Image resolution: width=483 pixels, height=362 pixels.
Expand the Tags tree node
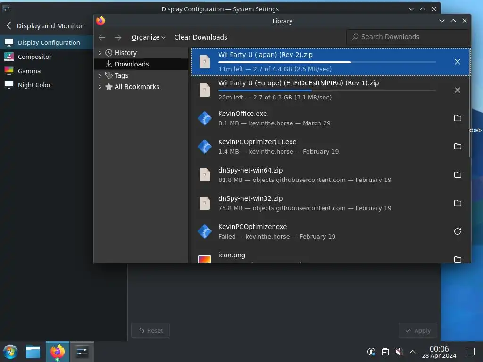[x=100, y=75]
